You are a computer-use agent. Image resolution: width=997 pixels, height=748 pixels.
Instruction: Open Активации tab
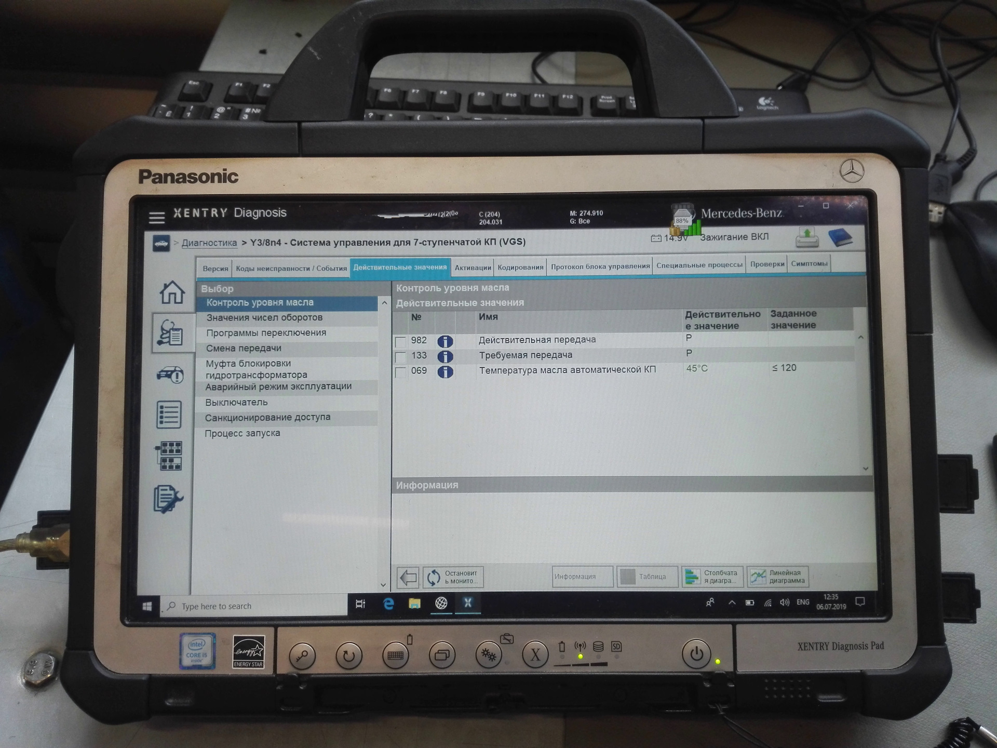coord(473,267)
